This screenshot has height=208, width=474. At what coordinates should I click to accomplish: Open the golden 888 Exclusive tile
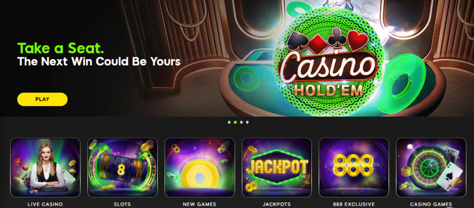pos(354,167)
